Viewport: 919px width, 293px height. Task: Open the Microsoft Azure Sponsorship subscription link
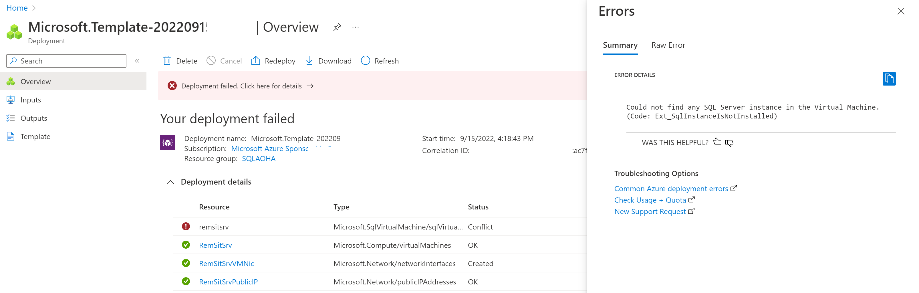tap(269, 149)
